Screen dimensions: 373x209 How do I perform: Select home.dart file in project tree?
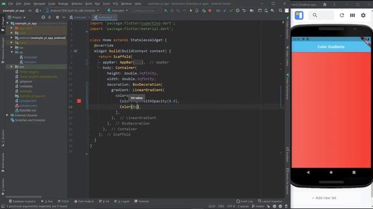(29, 57)
